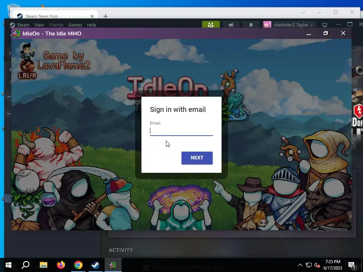
Task: Open Steam announcements megaphone icon
Action: 231,25
